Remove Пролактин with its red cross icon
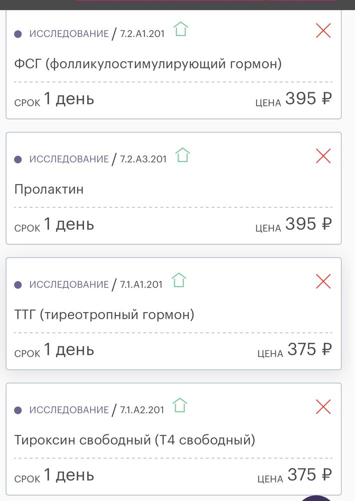355x501 pixels. [x=323, y=156]
